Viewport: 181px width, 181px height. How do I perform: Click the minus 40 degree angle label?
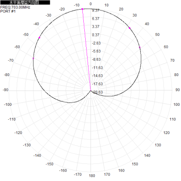click(36, 24)
